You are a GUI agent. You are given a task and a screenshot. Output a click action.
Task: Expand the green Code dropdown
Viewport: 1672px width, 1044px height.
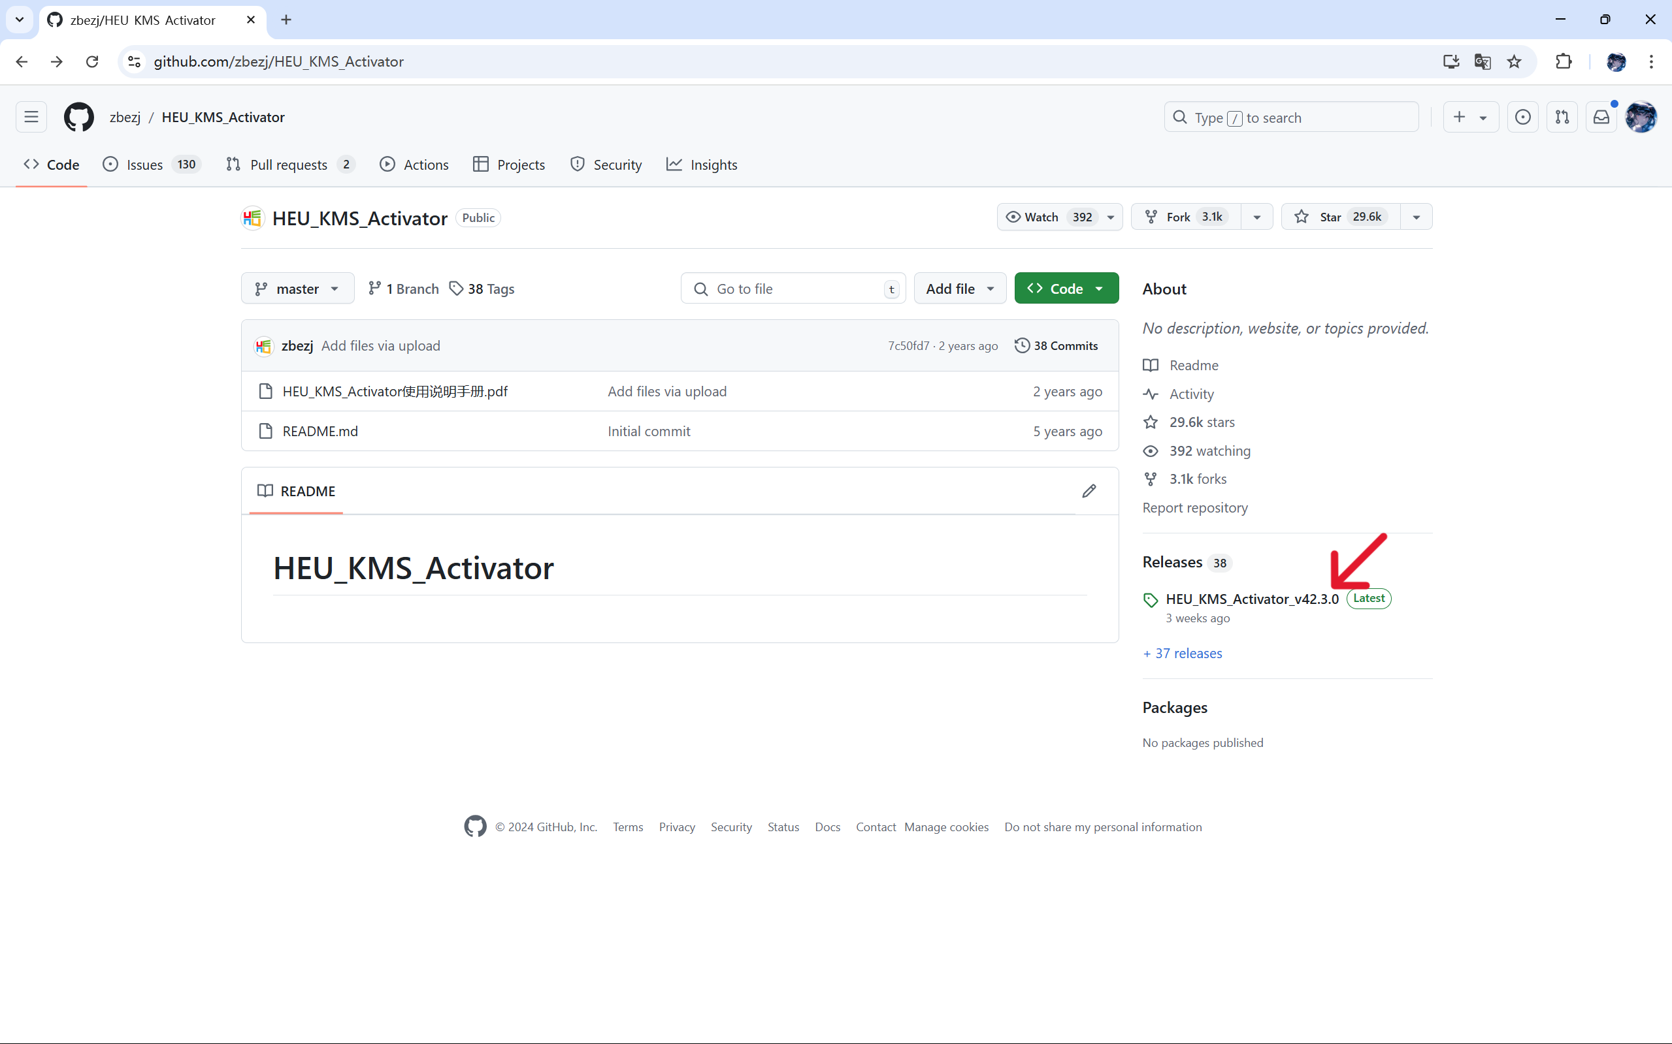pos(1066,289)
